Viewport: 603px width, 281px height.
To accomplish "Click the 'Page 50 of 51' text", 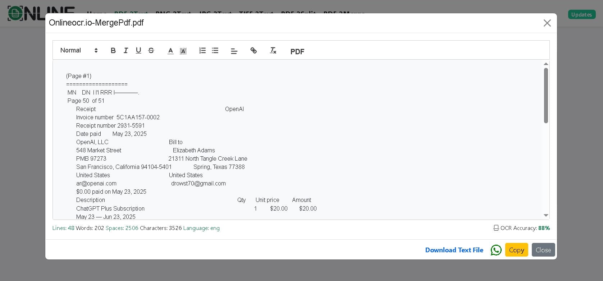I will point(86,101).
